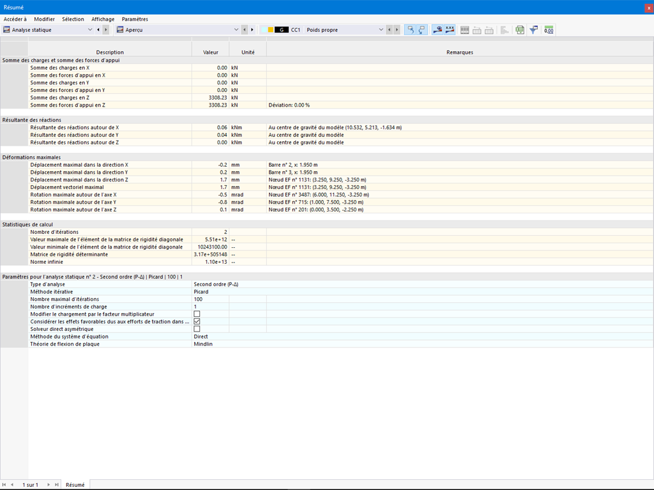Image resolution: width=654 pixels, height=490 pixels.
Task: Click 'Norme infinie' row label
Action: pos(47,262)
